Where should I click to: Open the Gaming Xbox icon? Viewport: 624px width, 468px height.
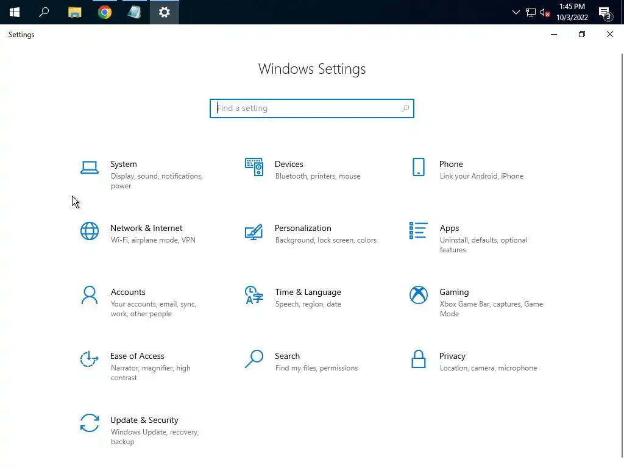coord(418,295)
